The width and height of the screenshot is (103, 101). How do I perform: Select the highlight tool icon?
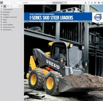point(85,3)
